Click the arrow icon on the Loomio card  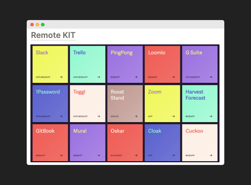click(174, 77)
